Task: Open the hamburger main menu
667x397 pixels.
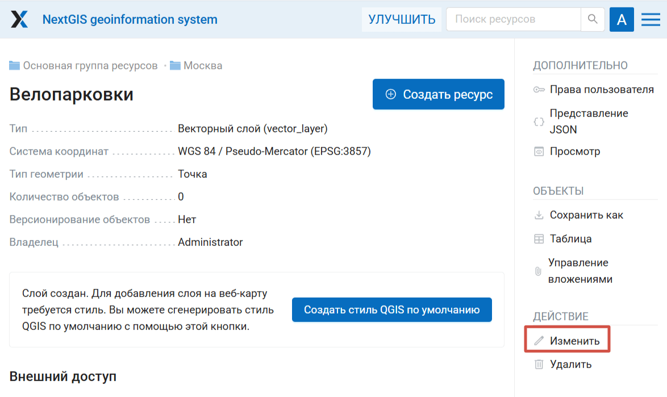Action: pos(651,19)
